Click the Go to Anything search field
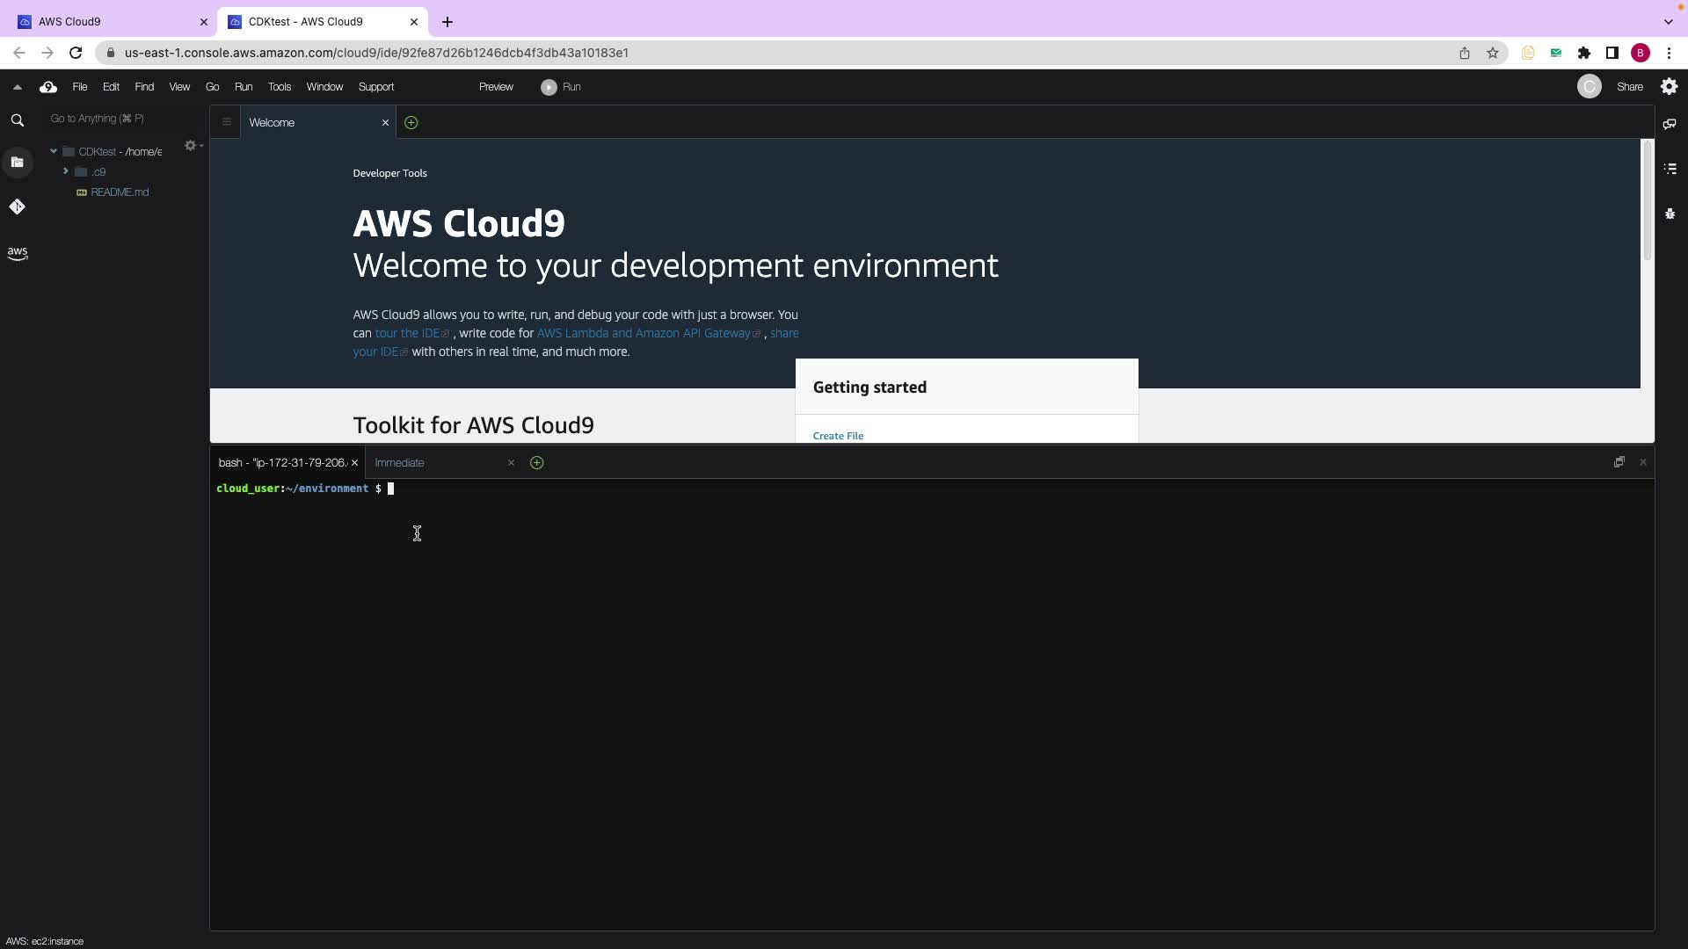 click(x=123, y=119)
